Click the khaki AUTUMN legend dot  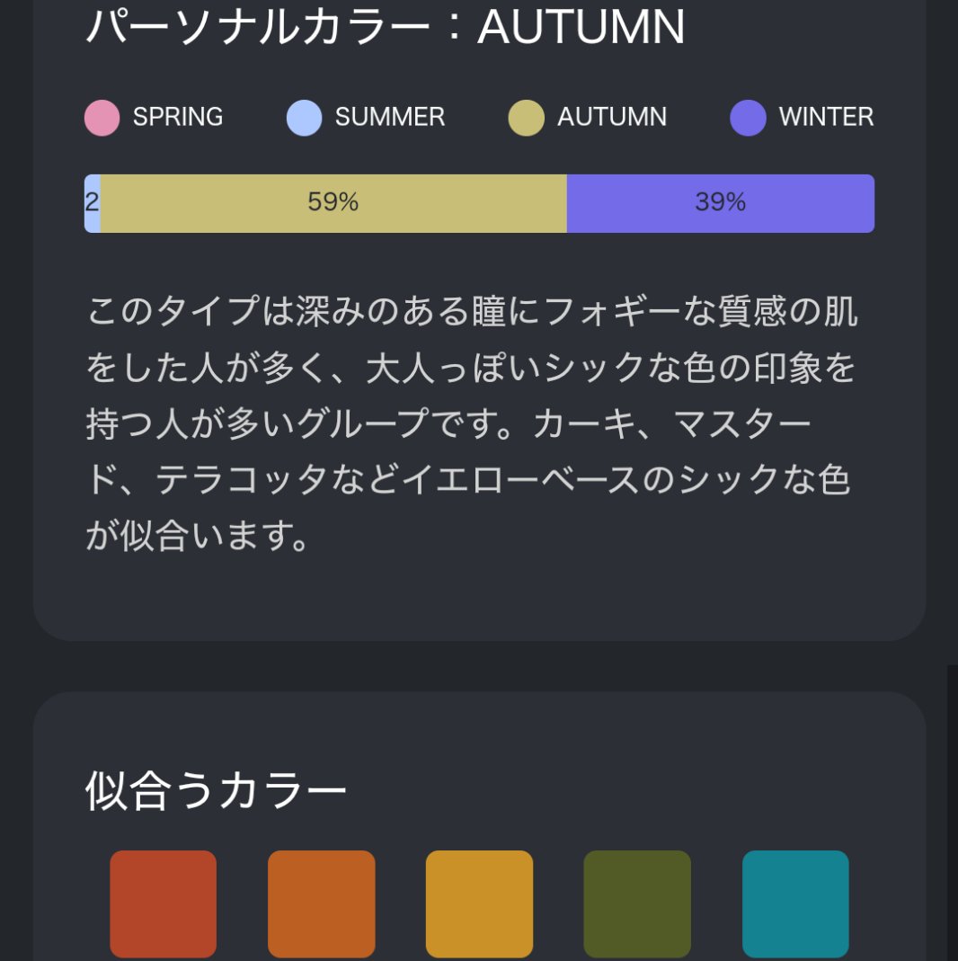click(526, 118)
